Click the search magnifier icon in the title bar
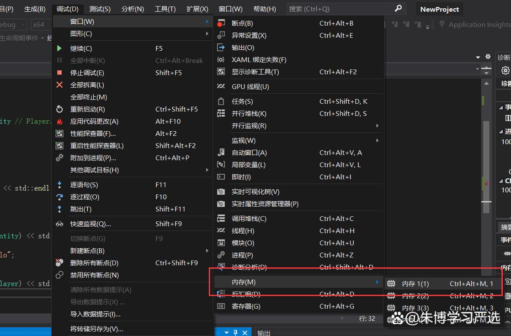Image resolution: width=511 pixels, height=336 pixels. 398,9
